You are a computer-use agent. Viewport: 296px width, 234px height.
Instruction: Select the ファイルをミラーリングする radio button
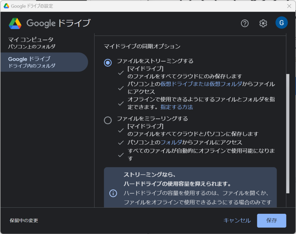point(108,120)
